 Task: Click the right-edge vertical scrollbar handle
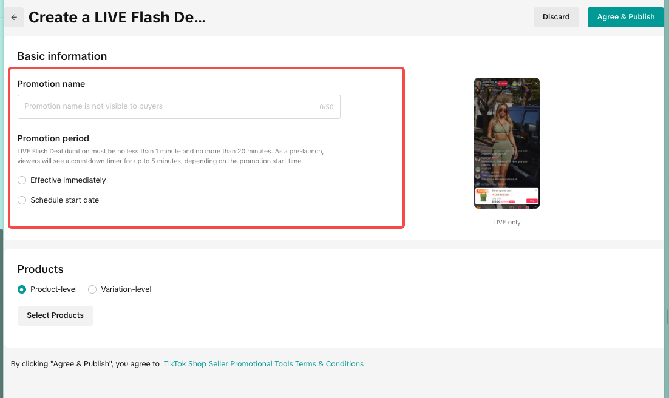667,315
